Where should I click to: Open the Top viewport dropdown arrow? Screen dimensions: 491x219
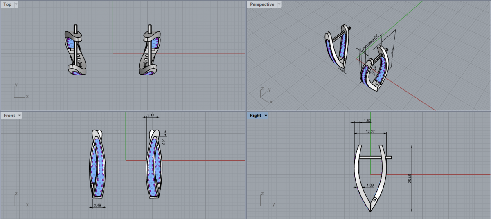click(16, 4)
